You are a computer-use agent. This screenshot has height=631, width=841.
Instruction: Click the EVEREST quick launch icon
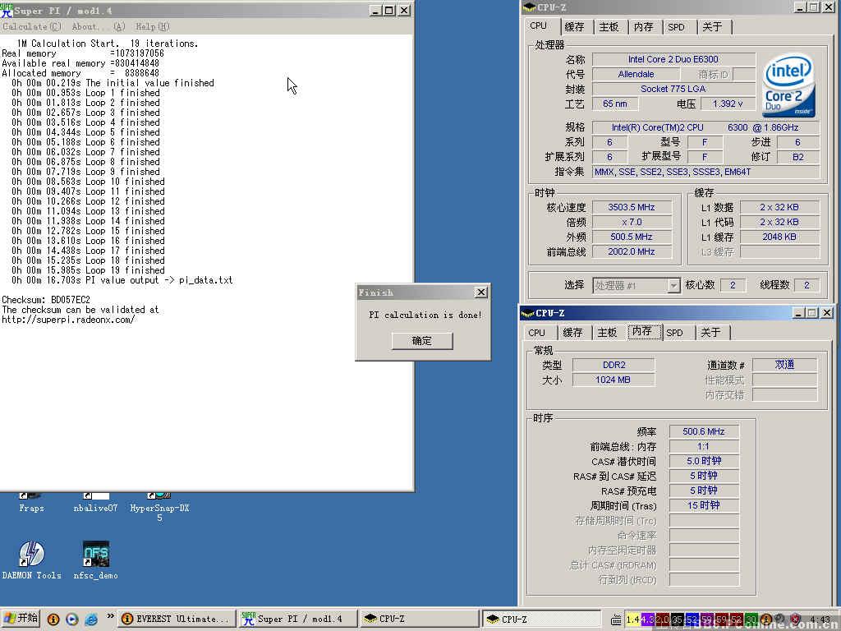tap(53, 619)
